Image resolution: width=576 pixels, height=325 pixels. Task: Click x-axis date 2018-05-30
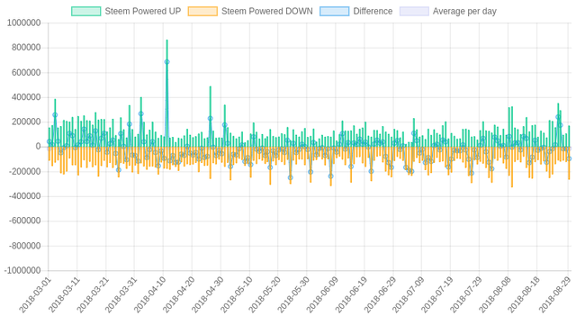click(293, 295)
